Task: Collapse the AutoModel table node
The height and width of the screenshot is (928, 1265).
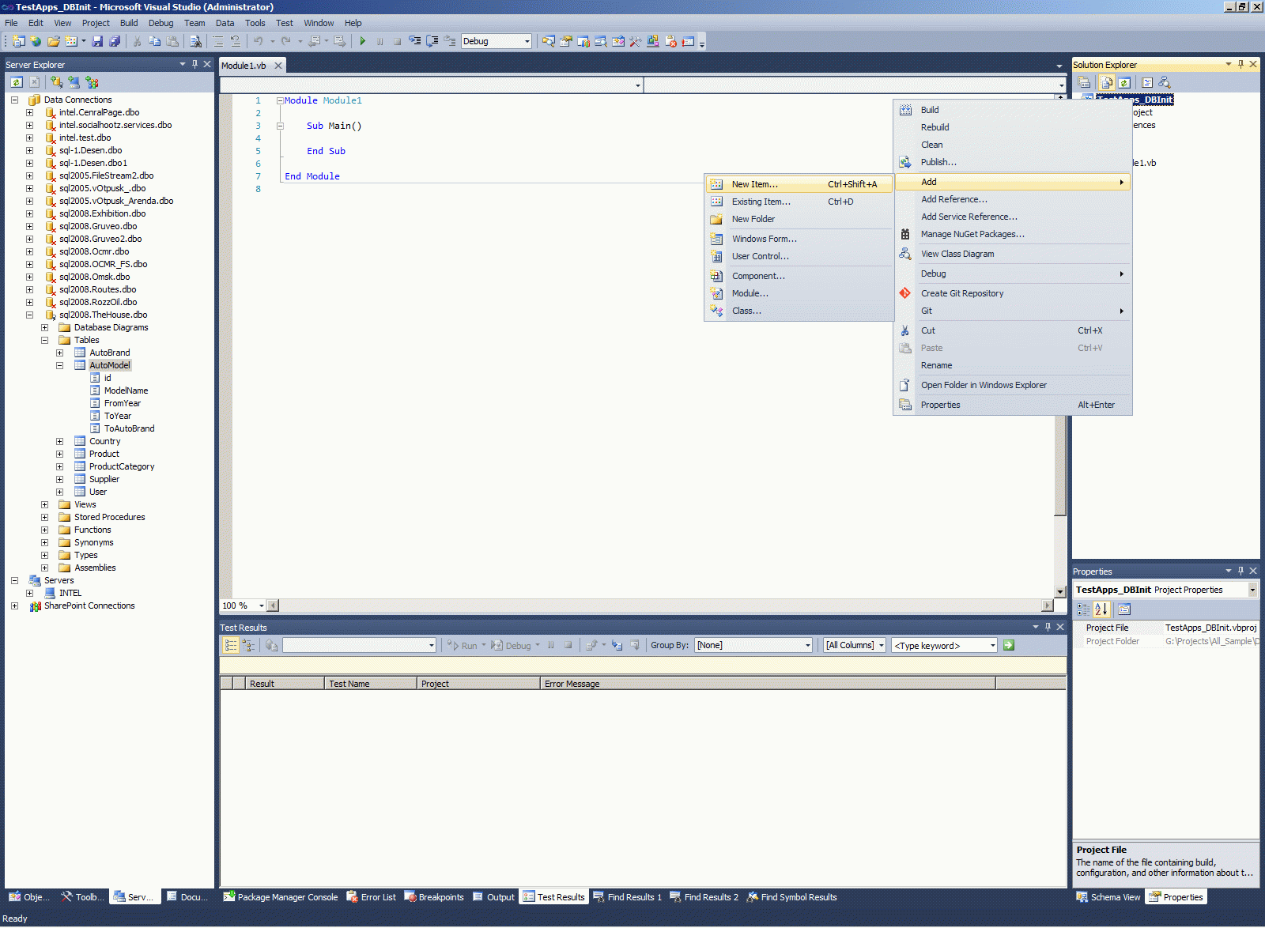Action: pyautogui.click(x=59, y=365)
